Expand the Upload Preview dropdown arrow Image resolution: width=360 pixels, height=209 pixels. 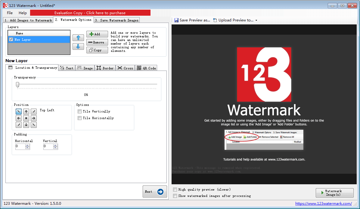(x=256, y=21)
